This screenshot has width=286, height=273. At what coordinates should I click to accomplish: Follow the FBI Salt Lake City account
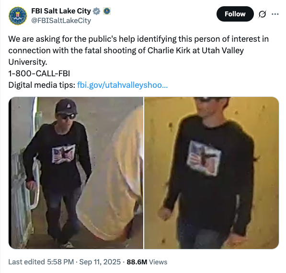pyautogui.click(x=235, y=14)
